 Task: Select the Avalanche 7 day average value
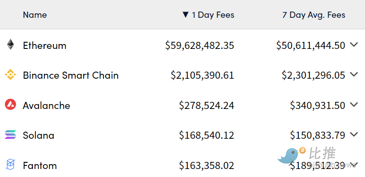point(317,105)
